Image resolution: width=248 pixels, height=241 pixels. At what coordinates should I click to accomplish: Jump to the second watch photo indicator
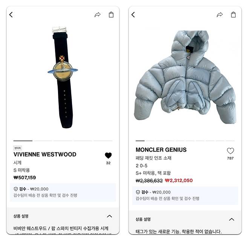(x=43, y=141)
